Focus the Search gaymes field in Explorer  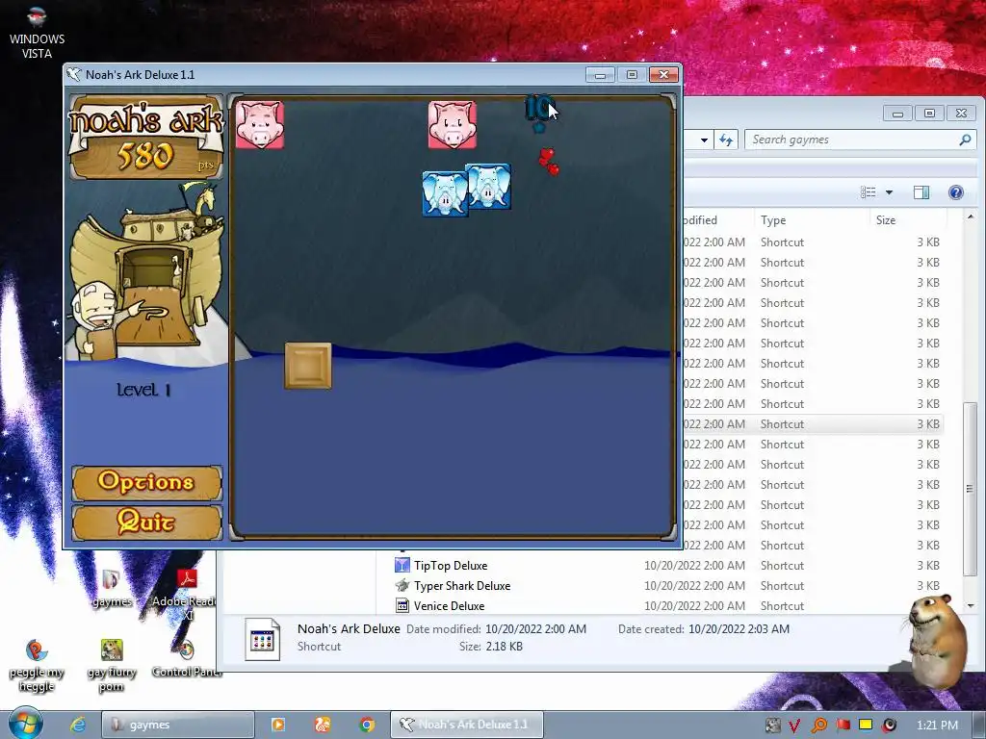click(x=851, y=140)
